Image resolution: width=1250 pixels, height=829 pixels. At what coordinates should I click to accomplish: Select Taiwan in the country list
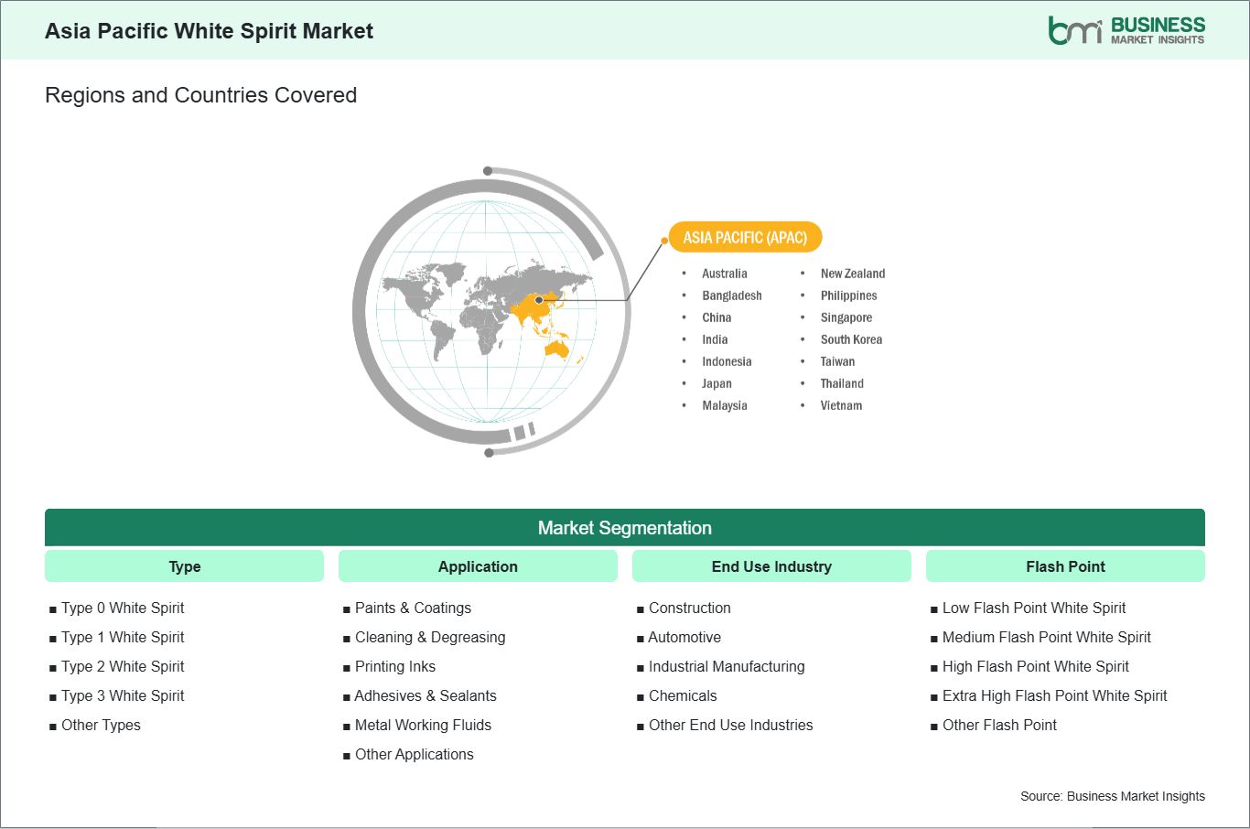click(x=837, y=361)
